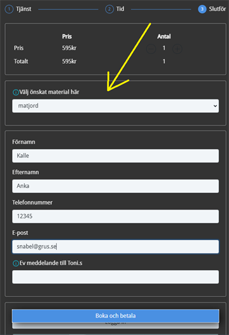Click the empty message to Toni.s field
Viewport: 229px width, 335px height.
click(116, 277)
